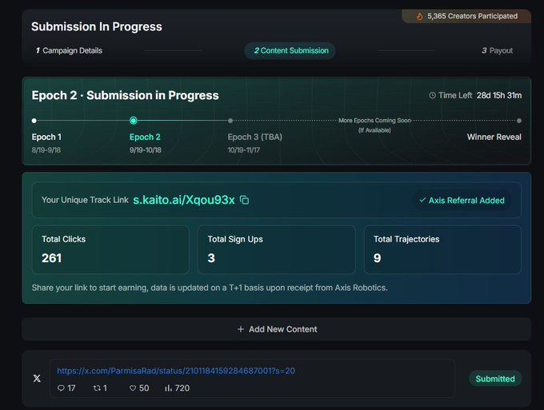Open the s.kaito.ai/Xqou93x track link
Screen dimensions: 544x410
184,200
